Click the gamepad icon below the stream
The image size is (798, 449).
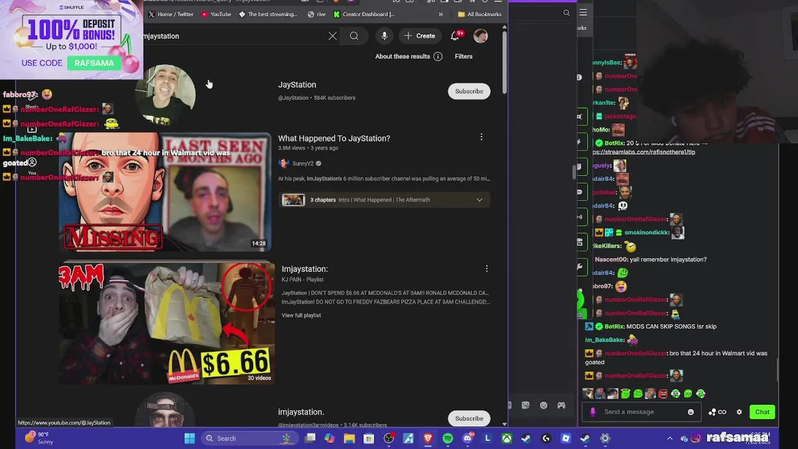coord(561,405)
